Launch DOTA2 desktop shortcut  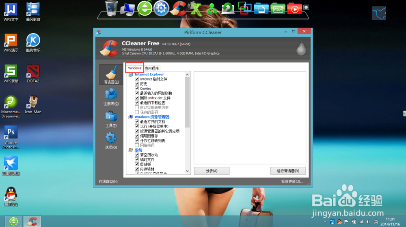pos(33,74)
